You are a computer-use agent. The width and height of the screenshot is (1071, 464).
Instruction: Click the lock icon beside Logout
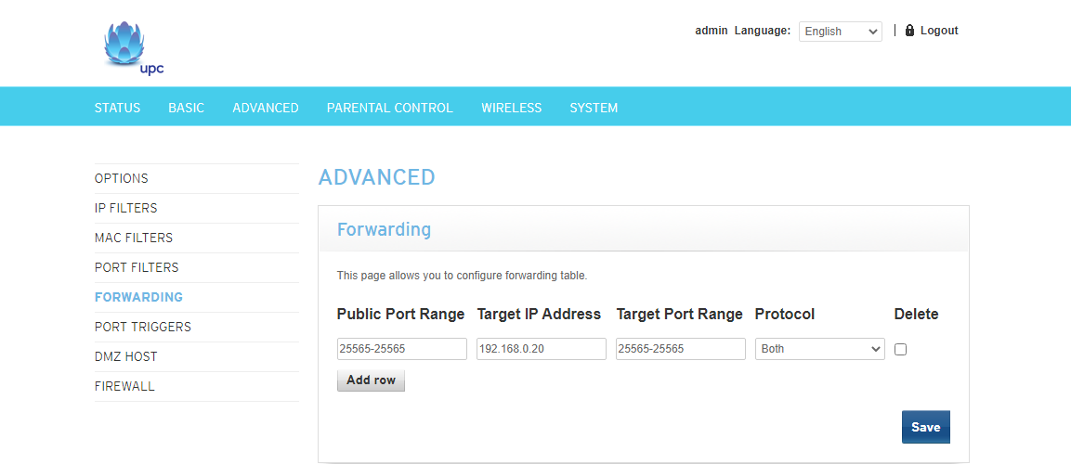click(x=909, y=31)
